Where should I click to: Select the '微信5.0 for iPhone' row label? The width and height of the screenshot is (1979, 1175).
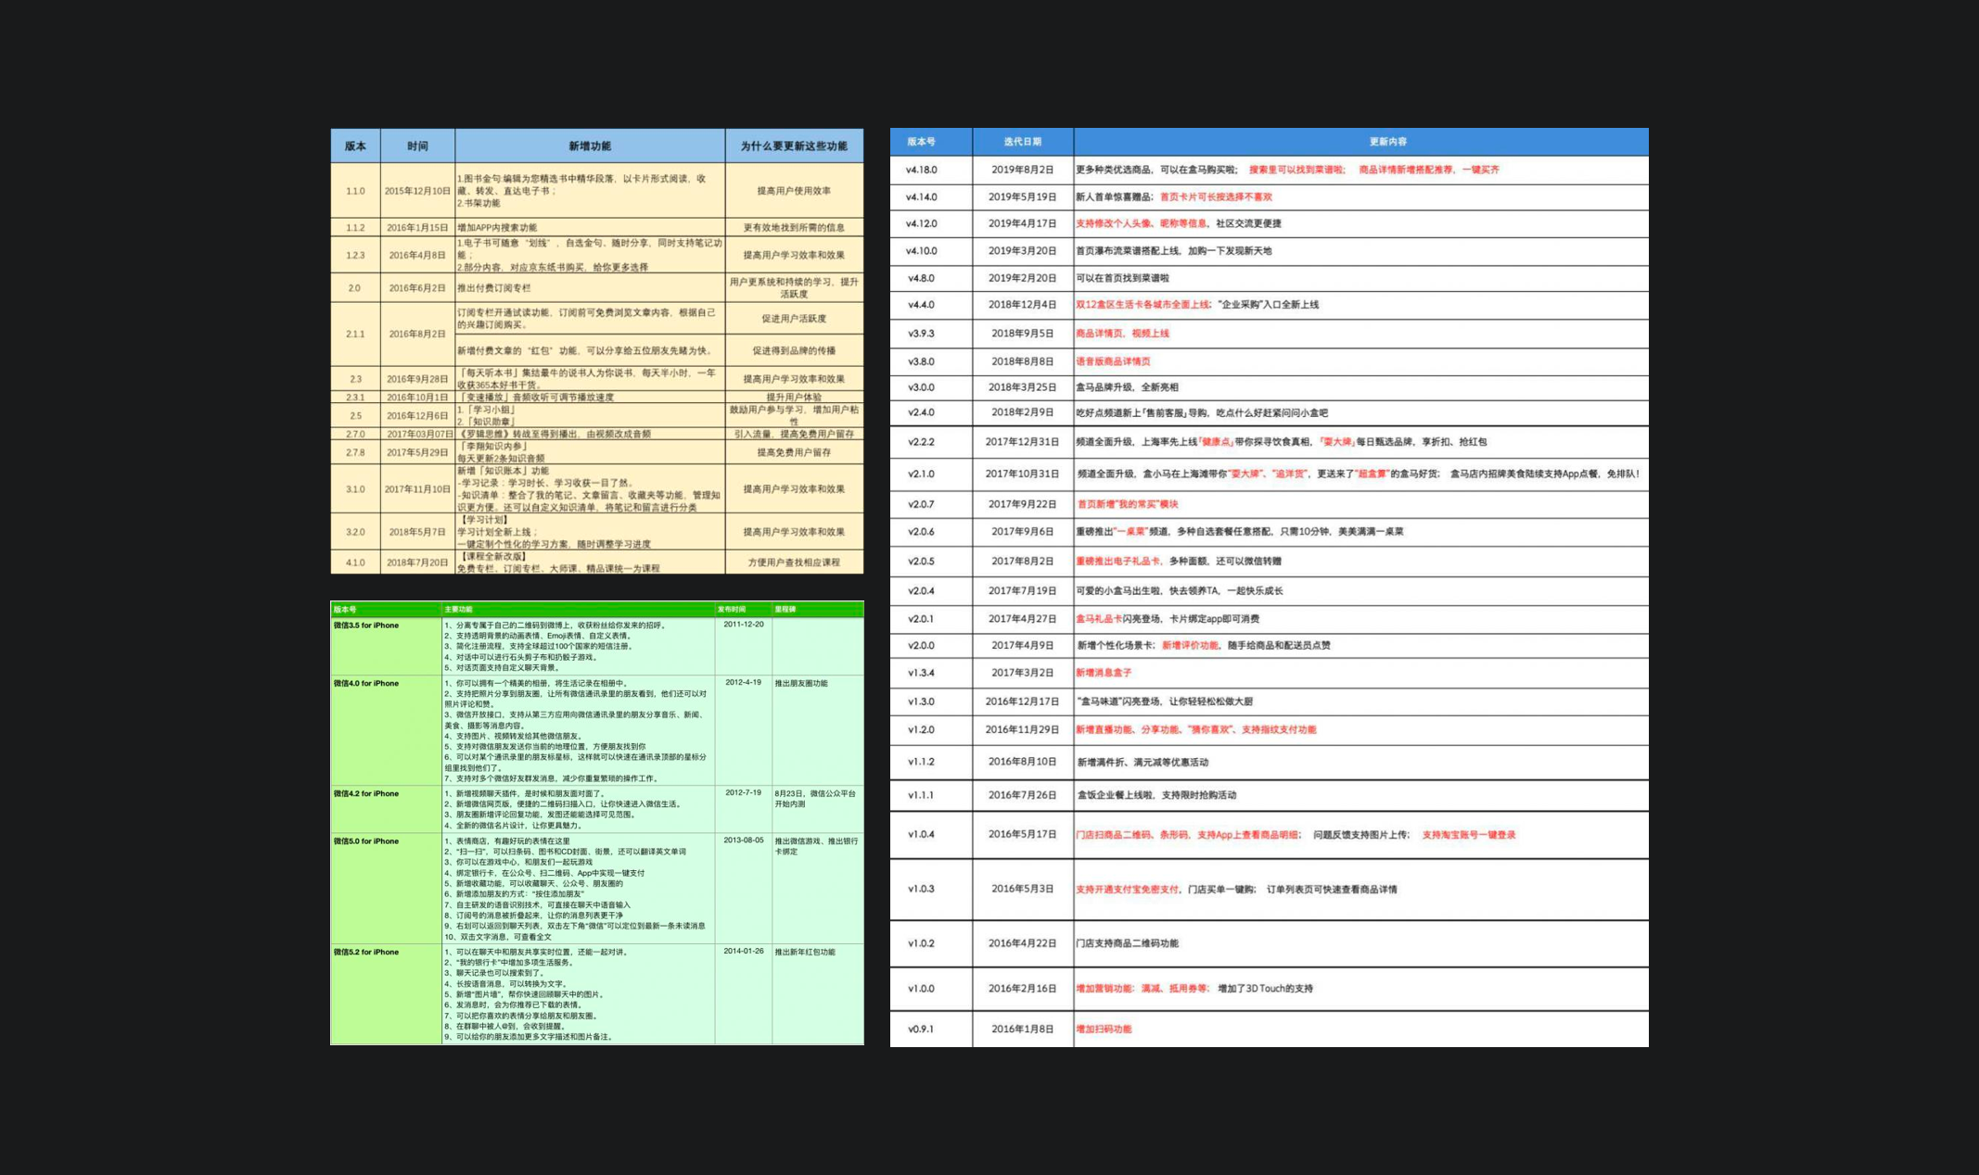[366, 841]
